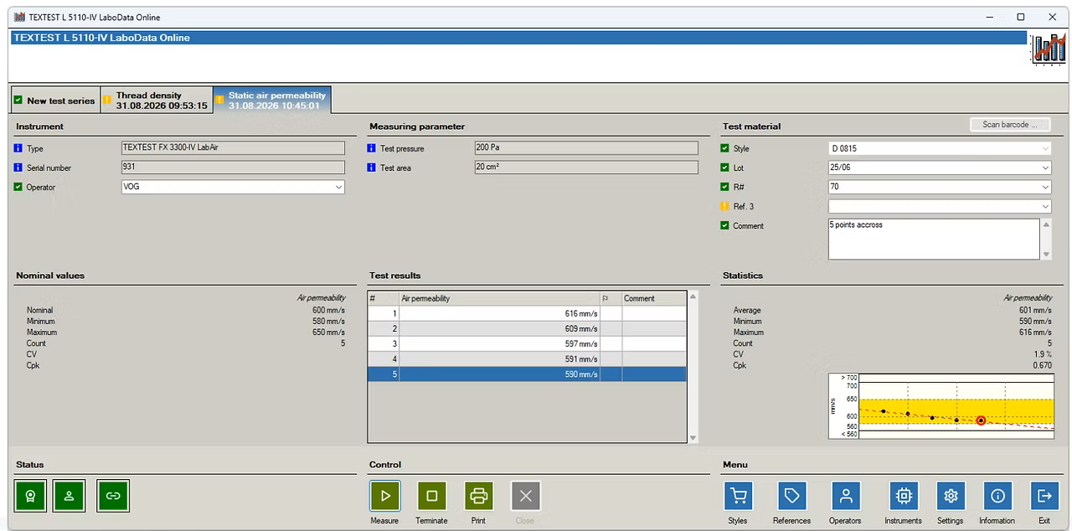The width and height of the screenshot is (1072, 531).
Task: Start a measurement with the Measure button
Action: pyautogui.click(x=384, y=496)
